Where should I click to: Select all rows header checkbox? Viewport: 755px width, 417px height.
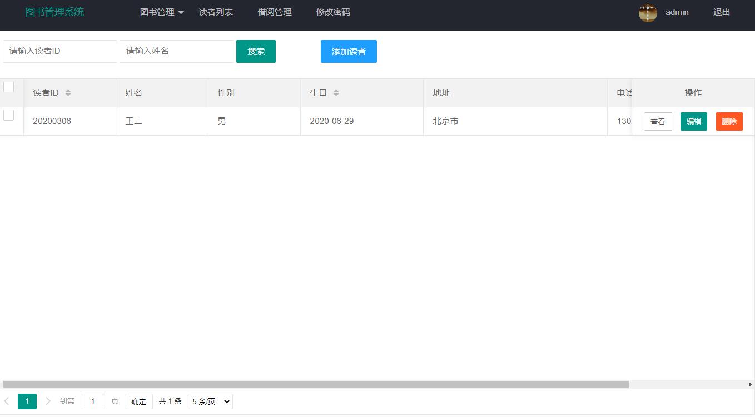[x=9, y=87]
